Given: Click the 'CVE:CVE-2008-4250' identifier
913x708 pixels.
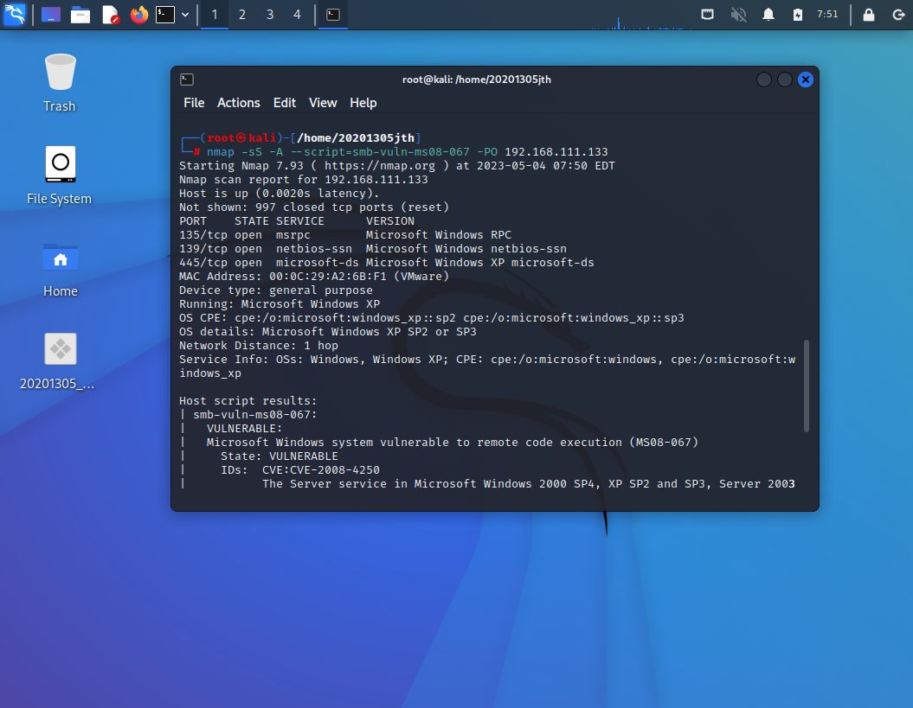Looking at the screenshot, I should tap(321, 470).
